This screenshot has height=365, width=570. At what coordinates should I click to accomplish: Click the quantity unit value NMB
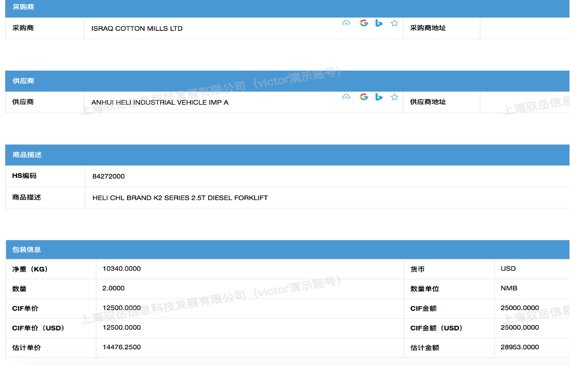pos(509,288)
